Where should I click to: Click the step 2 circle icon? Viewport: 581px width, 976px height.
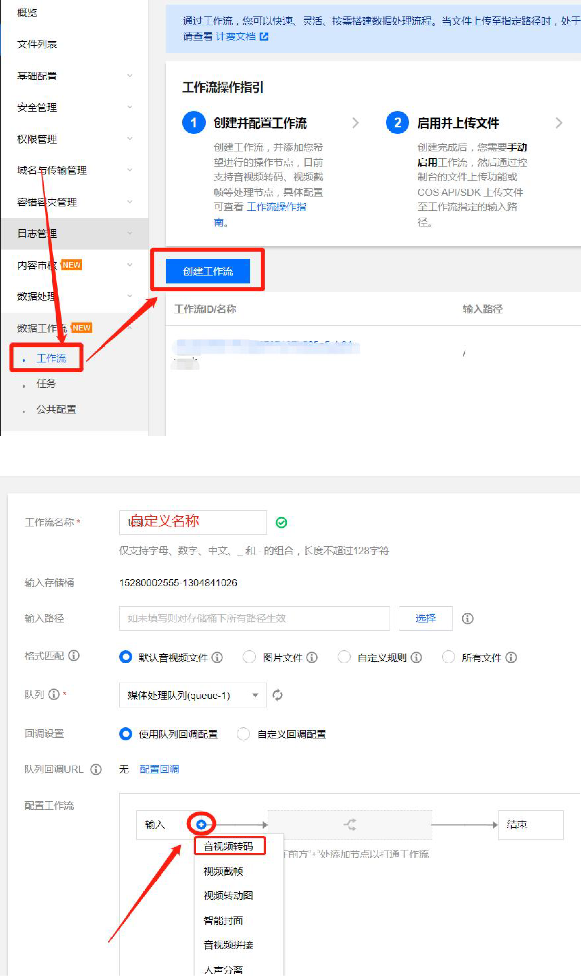click(397, 123)
